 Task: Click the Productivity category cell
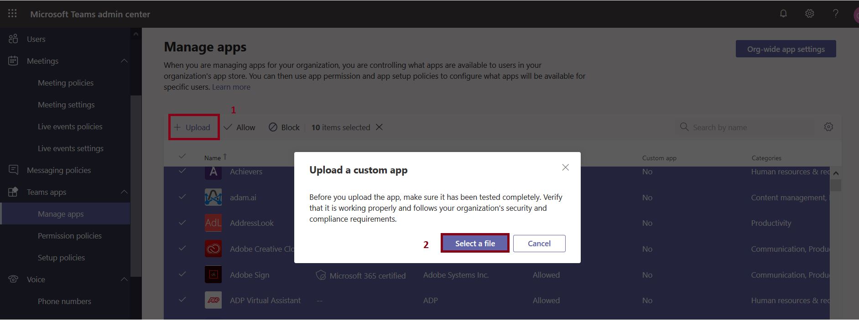(771, 223)
